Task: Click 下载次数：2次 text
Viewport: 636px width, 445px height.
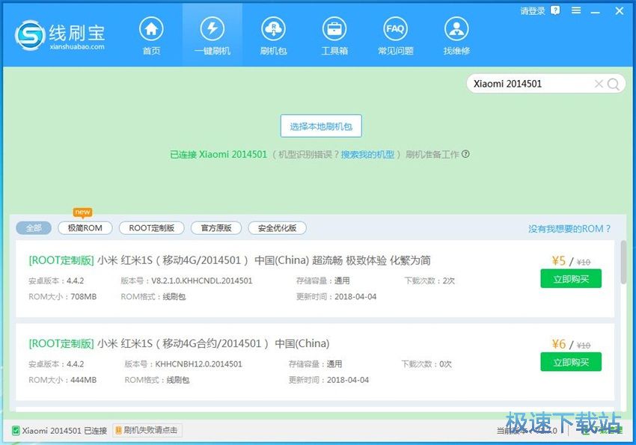Action: point(429,280)
